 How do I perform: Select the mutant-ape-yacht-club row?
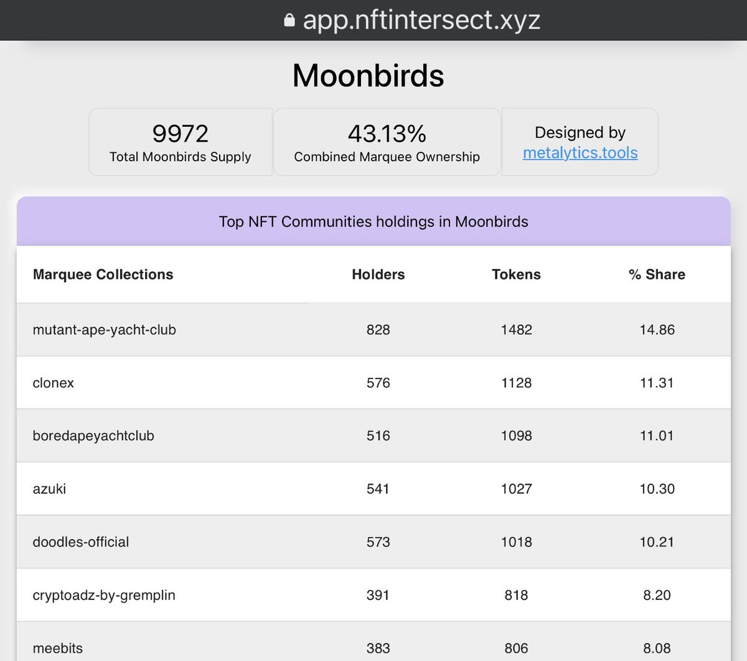click(374, 330)
